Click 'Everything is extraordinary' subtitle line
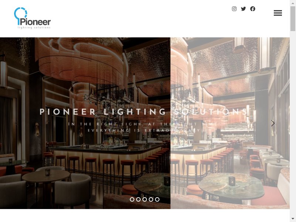Screen dimensions: 296x222 point(144,131)
